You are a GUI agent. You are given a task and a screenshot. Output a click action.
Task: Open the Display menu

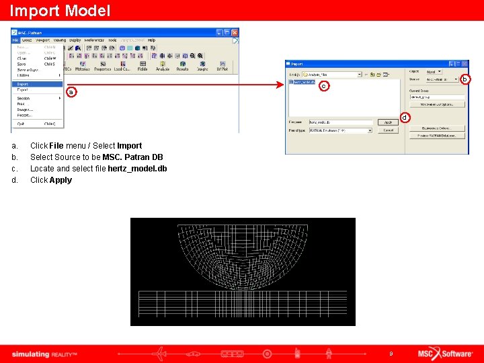point(75,40)
